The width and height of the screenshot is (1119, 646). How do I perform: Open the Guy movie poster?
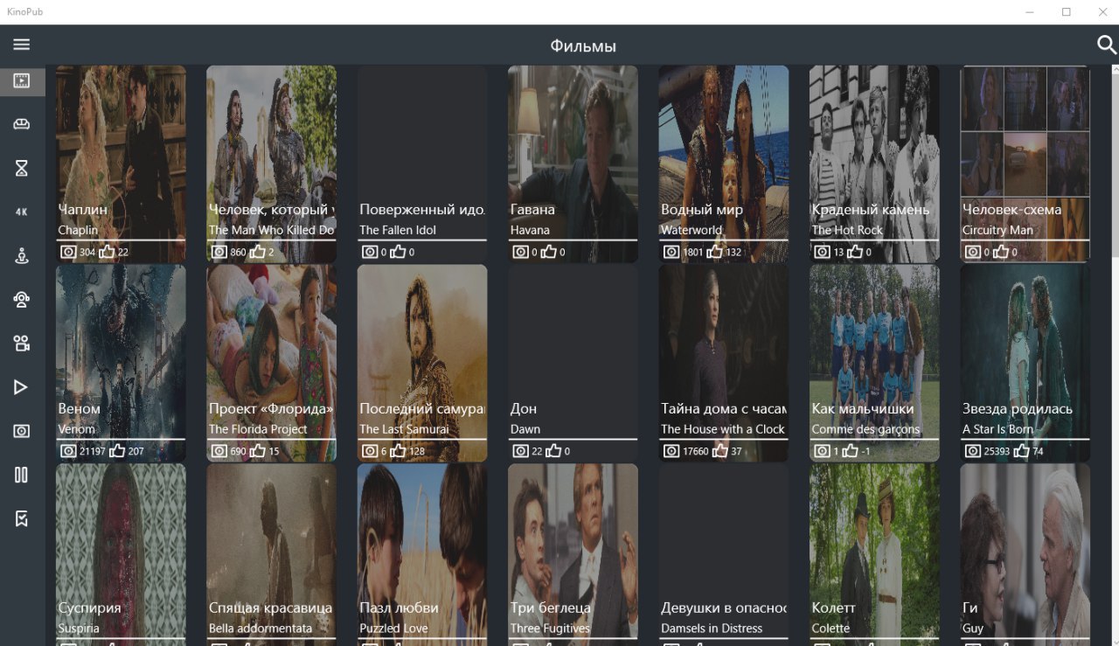[1025, 554]
